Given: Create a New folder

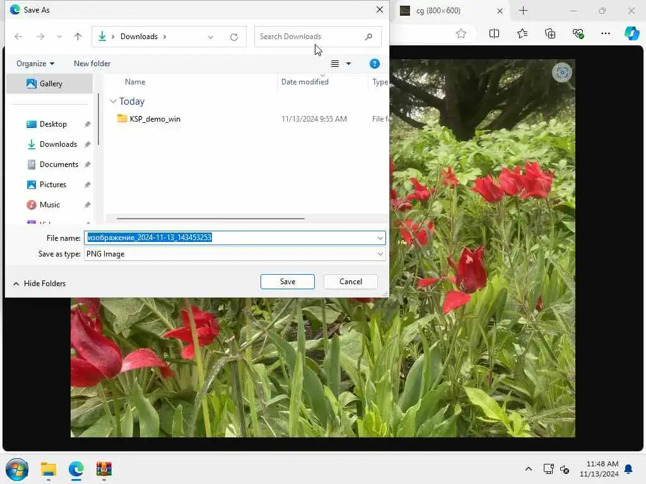Looking at the screenshot, I should pyautogui.click(x=92, y=64).
